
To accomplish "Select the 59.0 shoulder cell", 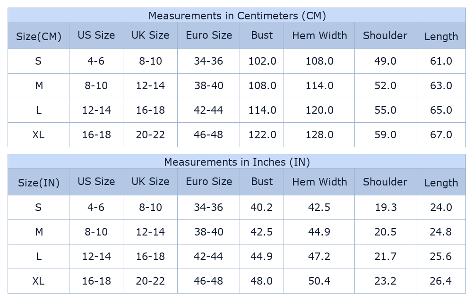I will click(385, 135).
